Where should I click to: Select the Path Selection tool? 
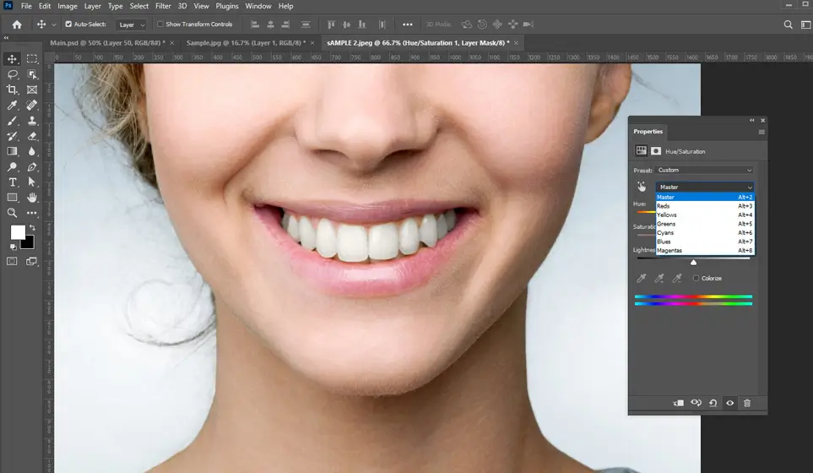[x=32, y=182]
